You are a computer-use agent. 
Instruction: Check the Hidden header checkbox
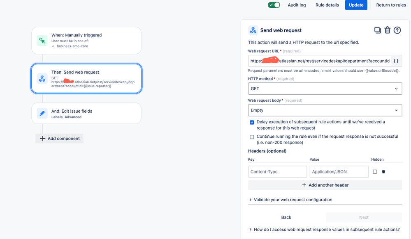coord(375,172)
